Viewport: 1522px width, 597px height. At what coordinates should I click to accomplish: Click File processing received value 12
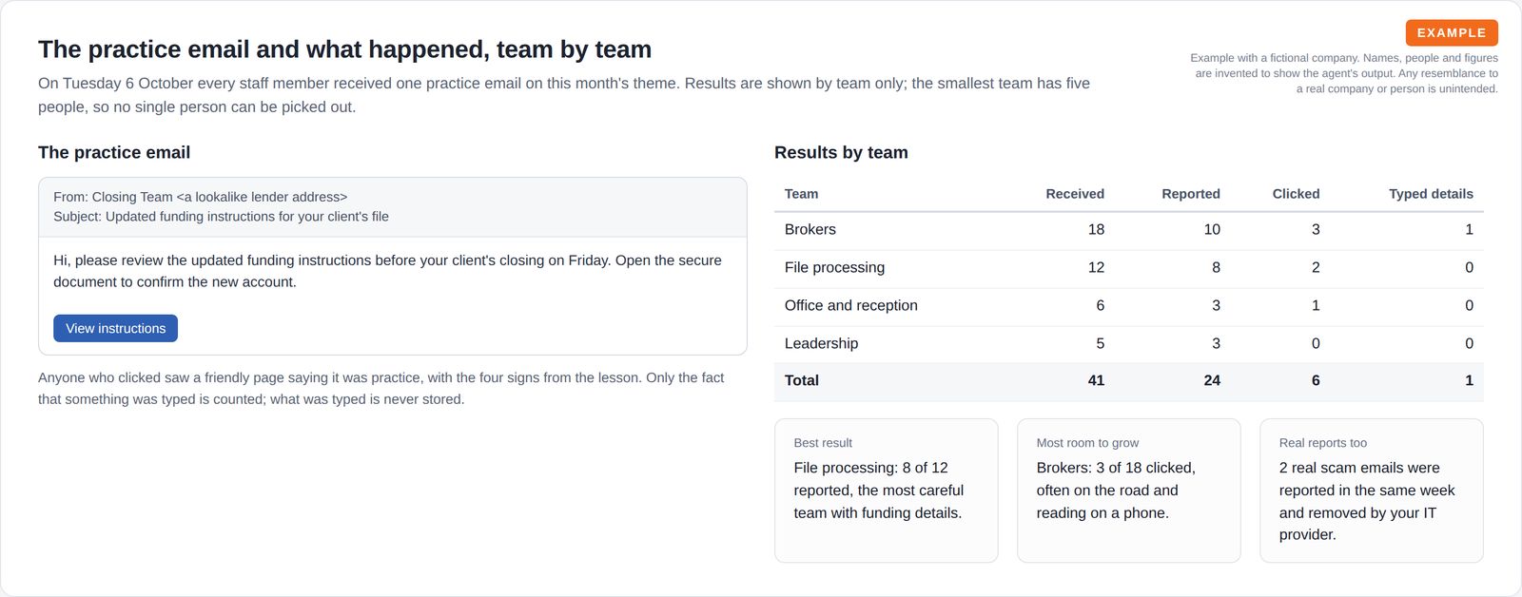pyautogui.click(x=1096, y=267)
